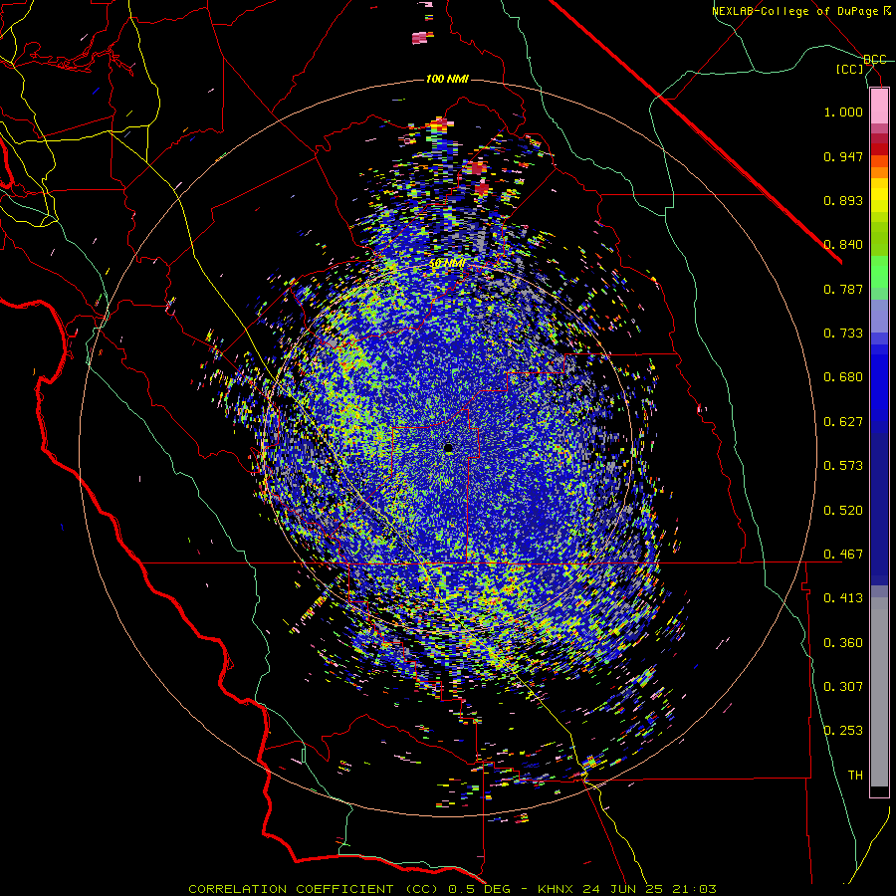Click the BCC label above the color bar
This screenshot has width=896, height=896.
[x=874, y=60]
